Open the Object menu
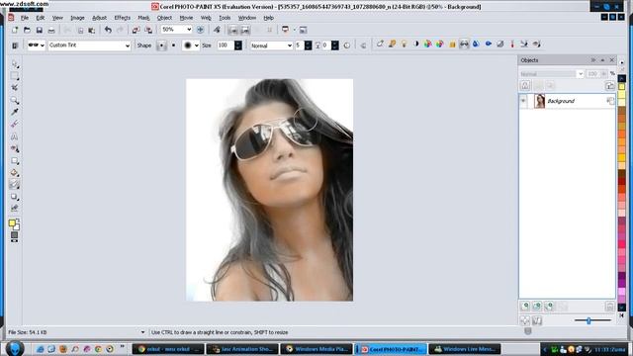 164,18
